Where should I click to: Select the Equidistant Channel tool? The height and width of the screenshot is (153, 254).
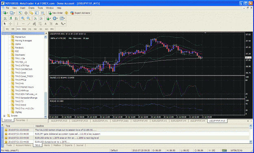click(x=35, y=24)
